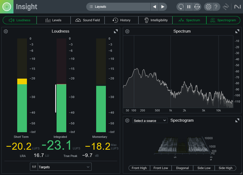The image size is (243, 175).
Task: Click the Insight title text
Action: pyautogui.click(x=26, y=7)
